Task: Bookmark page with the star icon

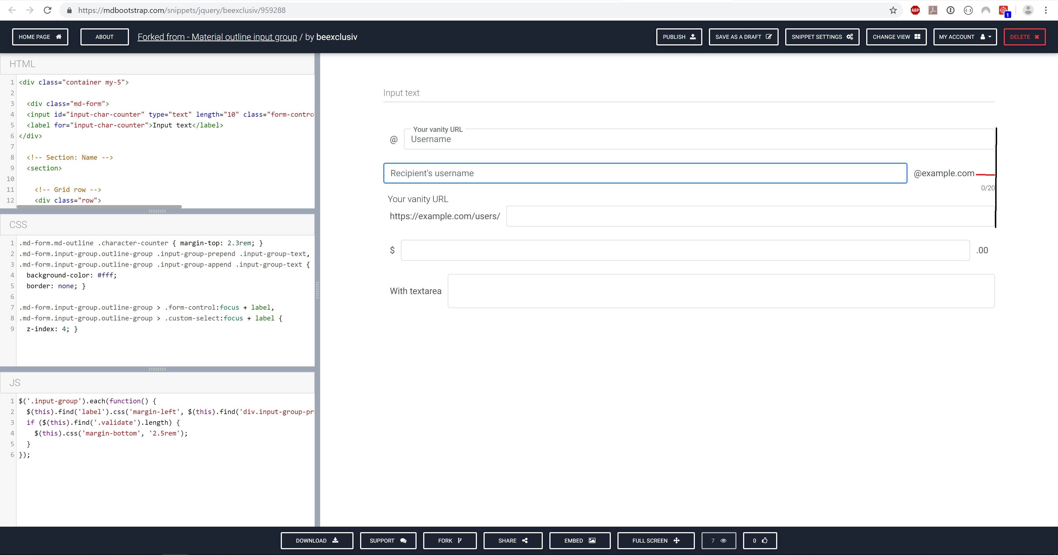Action: point(893,10)
